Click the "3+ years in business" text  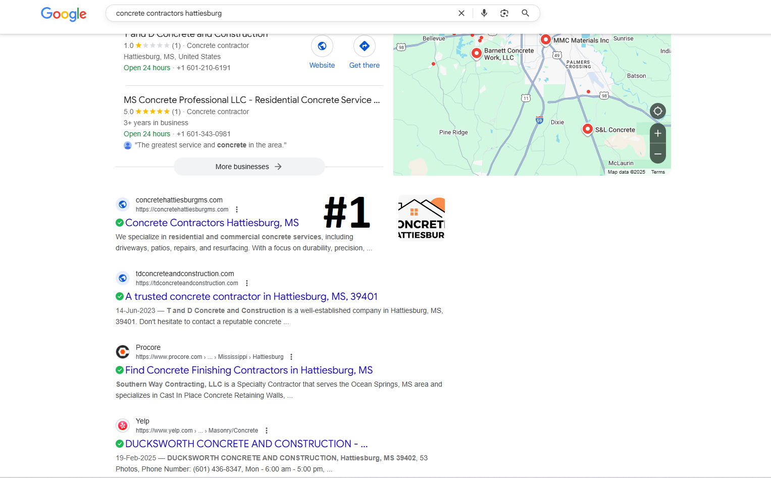pos(156,123)
